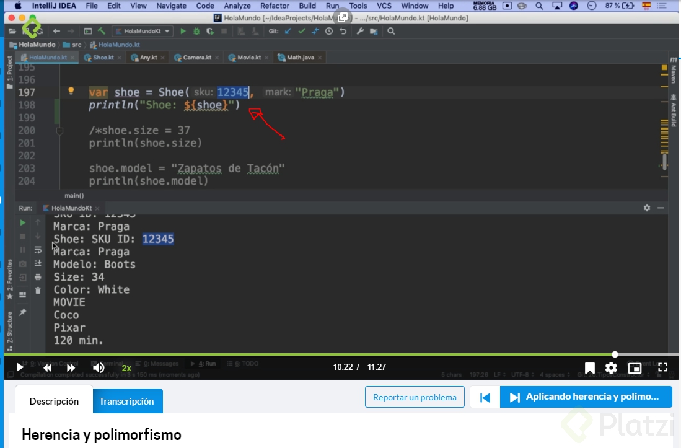Screen dimensions: 681x448
Task: Rerun HolaMundoKt with the Run panel play icon
Action: tap(22, 222)
